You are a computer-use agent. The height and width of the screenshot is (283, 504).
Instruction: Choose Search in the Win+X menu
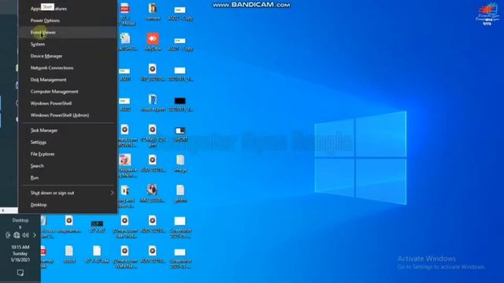point(68,166)
